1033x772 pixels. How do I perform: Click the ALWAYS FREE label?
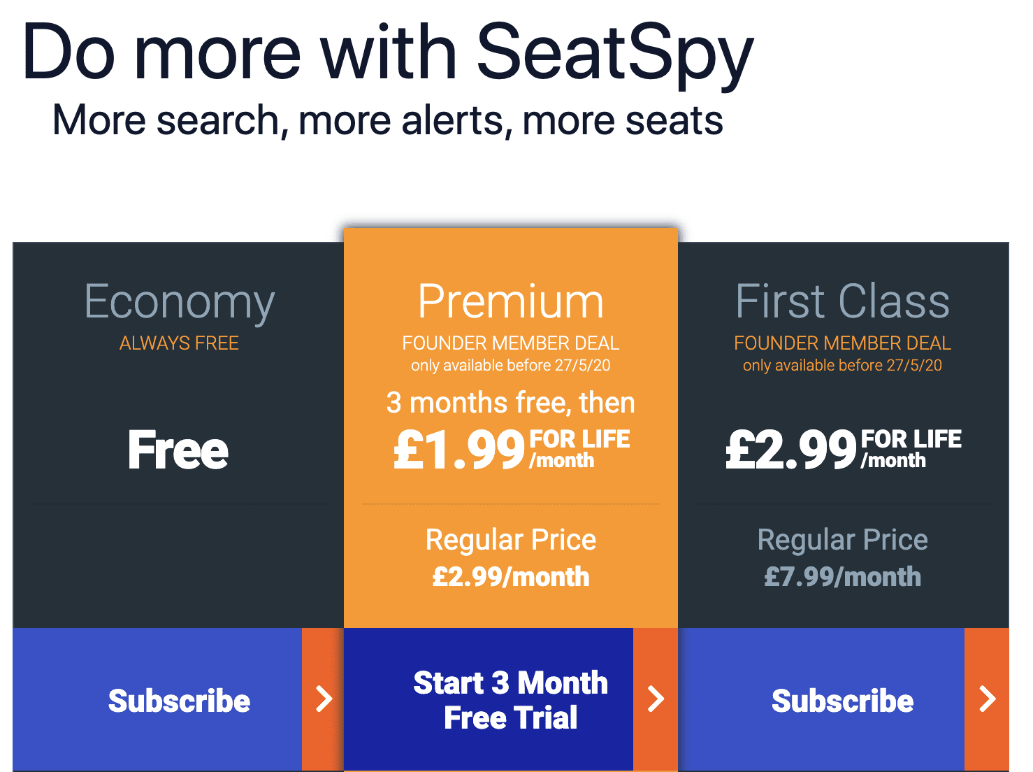pos(179,343)
